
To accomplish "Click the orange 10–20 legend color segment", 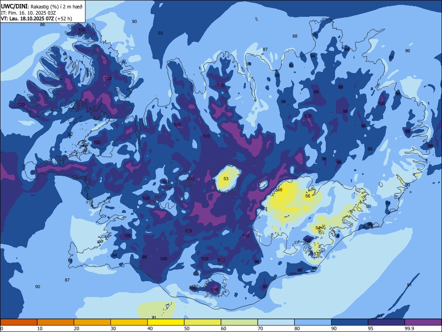I will click(56, 322).
